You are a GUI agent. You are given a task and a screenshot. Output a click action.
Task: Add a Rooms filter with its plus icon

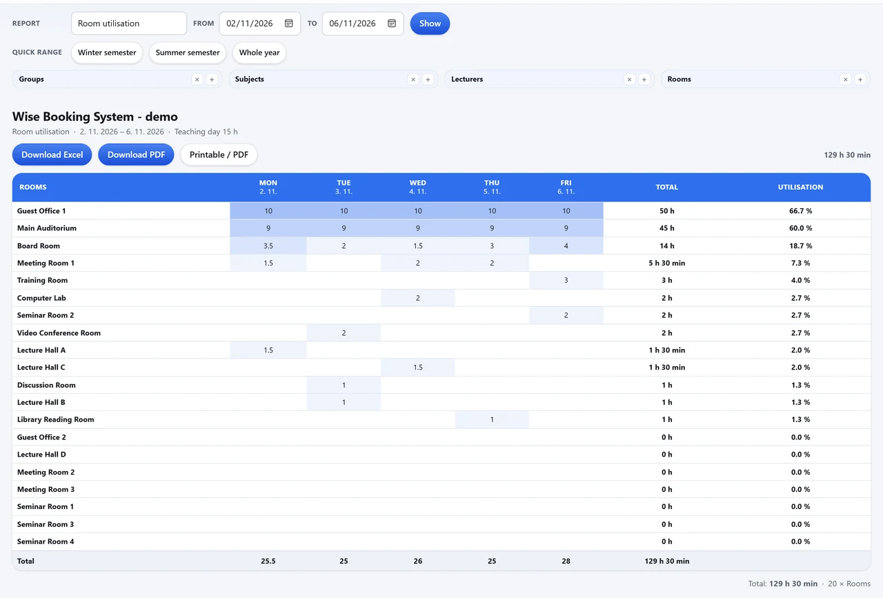[x=860, y=79]
